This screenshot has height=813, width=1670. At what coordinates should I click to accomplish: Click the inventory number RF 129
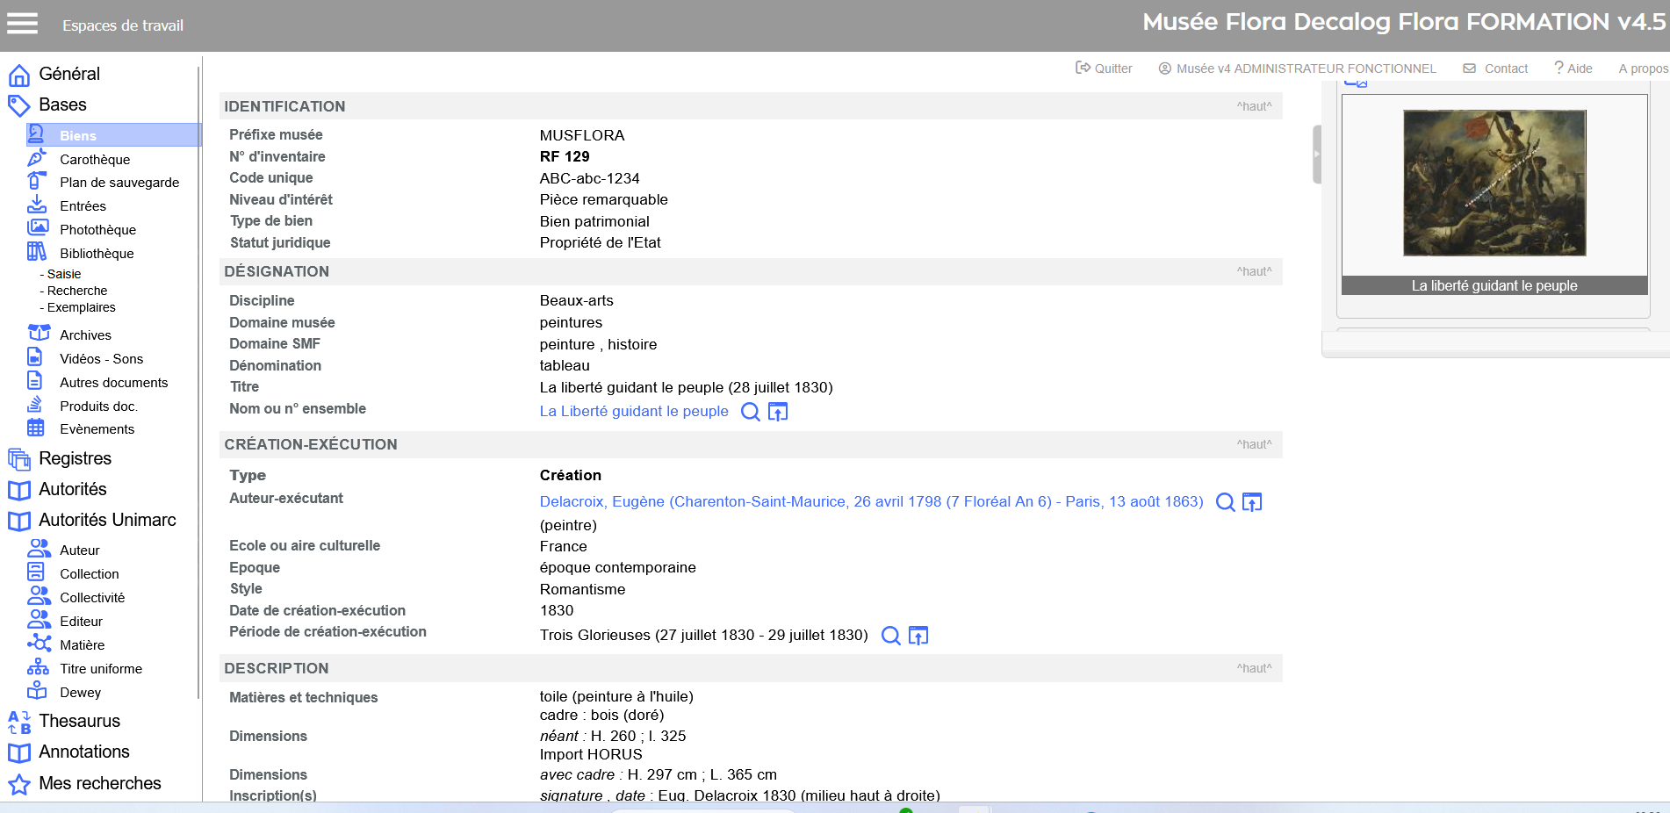click(565, 156)
